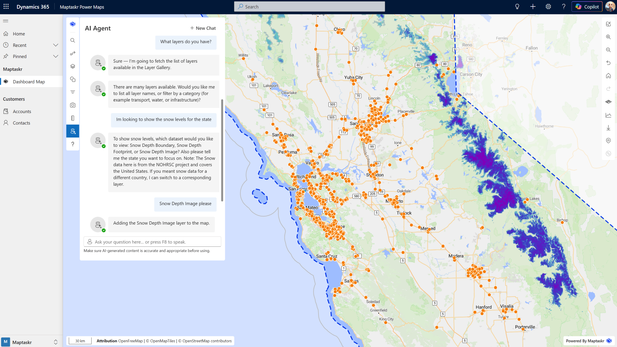This screenshot has height=347, width=617.
Task: Go to Contacts in the navigation
Action: 21,123
